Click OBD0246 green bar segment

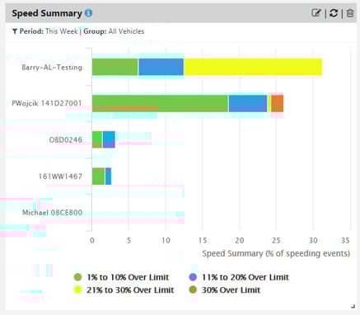(97, 139)
